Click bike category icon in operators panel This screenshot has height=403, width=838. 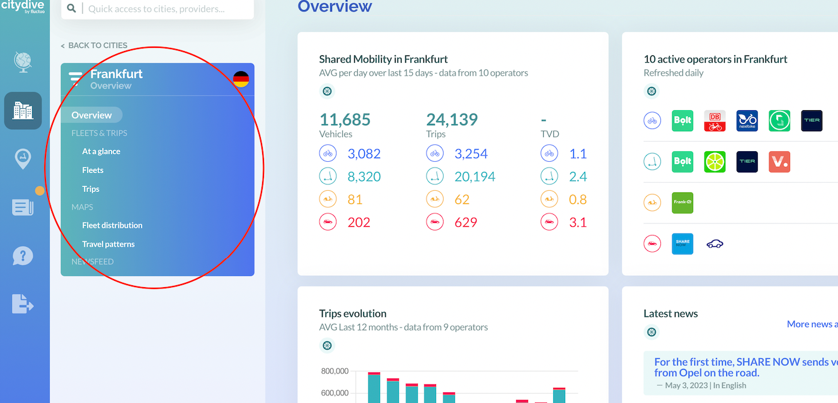tap(652, 120)
